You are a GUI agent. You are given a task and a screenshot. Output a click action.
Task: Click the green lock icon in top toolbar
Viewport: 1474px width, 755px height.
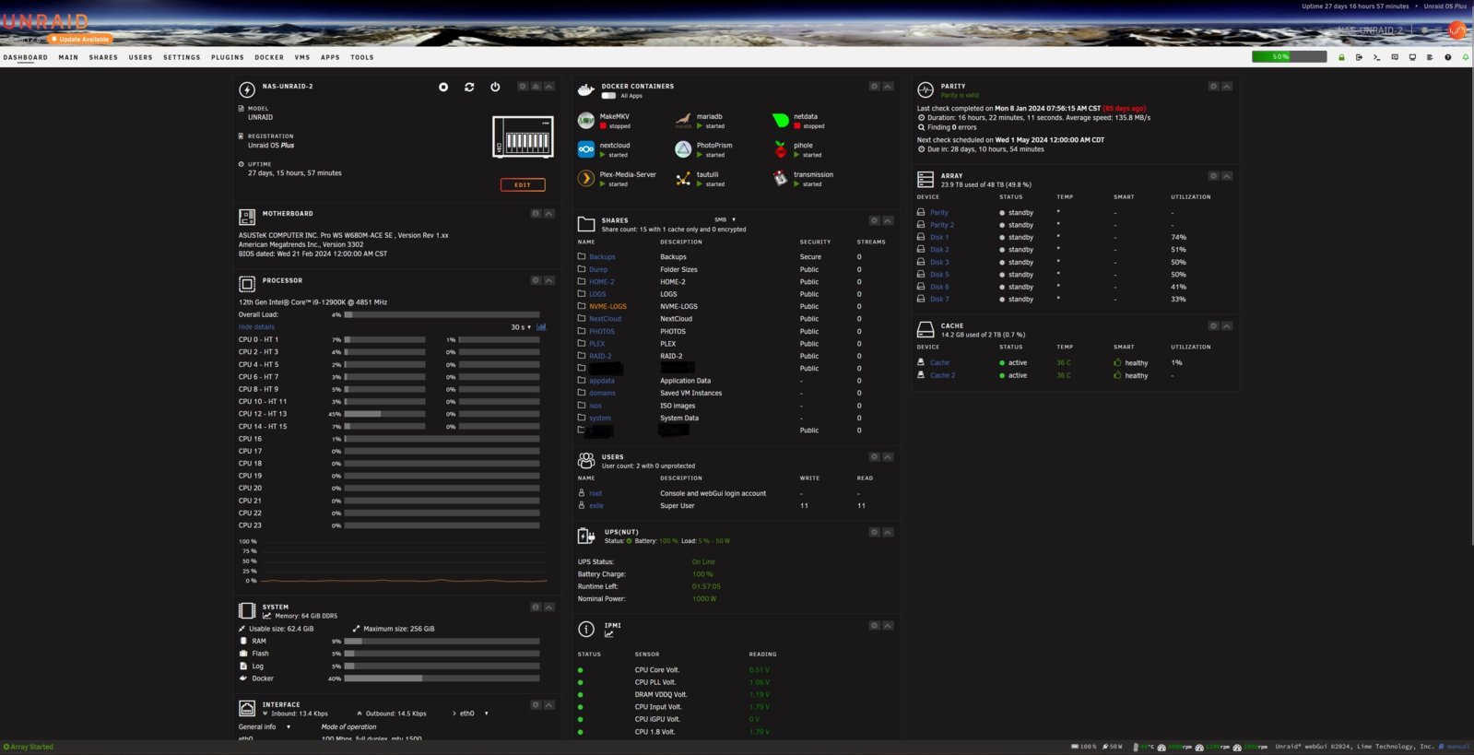(1341, 57)
